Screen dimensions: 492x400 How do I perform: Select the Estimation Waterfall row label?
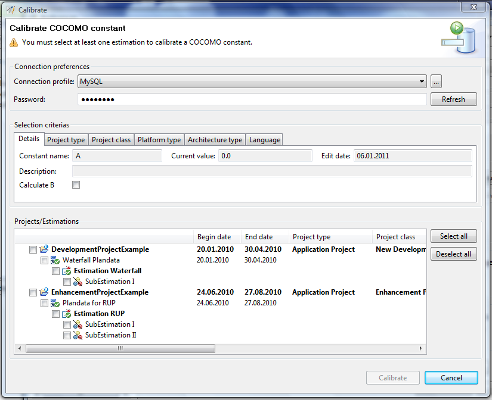(x=107, y=271)
